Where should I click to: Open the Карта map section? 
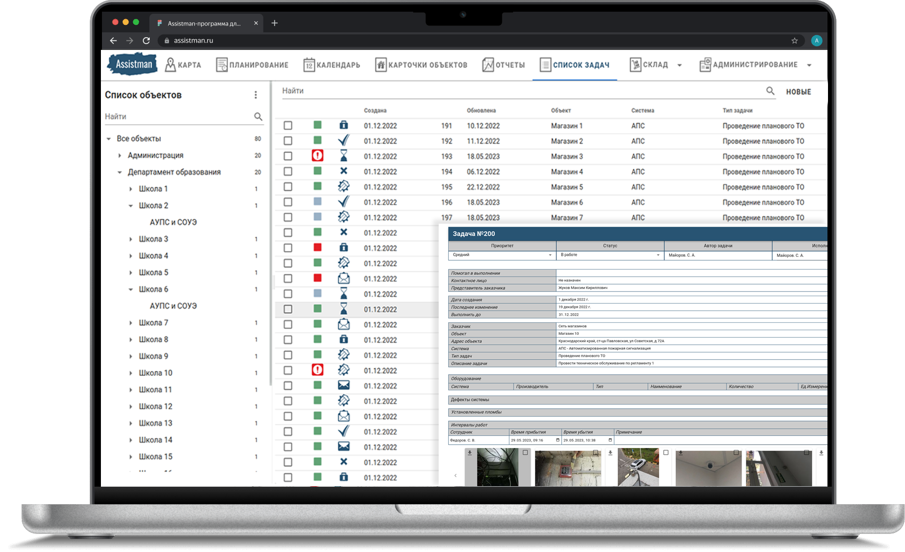pos(183,65)
